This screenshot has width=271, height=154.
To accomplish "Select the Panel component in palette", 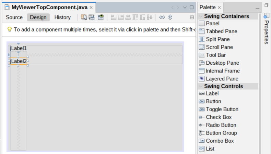I will 212,24.
